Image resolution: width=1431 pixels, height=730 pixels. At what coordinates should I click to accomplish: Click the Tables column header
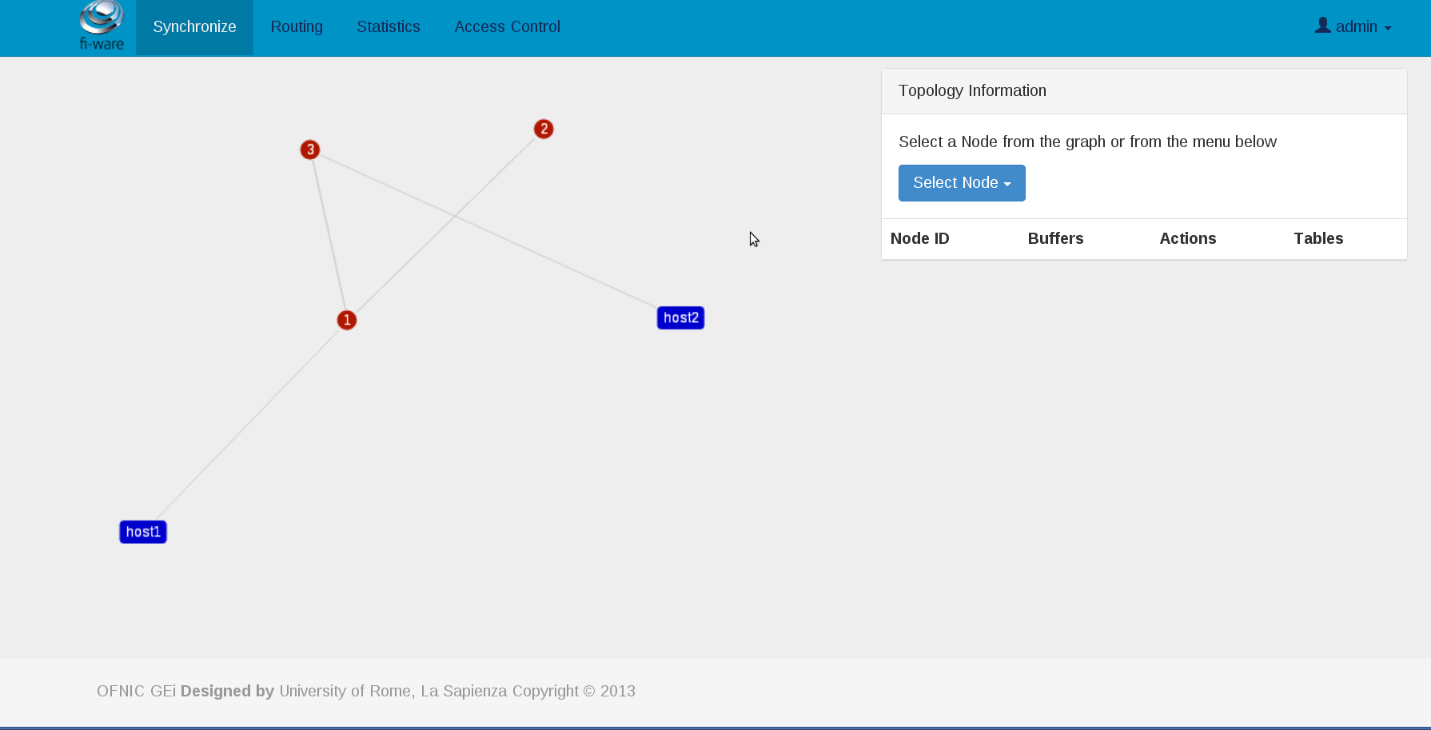click(x=1318, y=238)
